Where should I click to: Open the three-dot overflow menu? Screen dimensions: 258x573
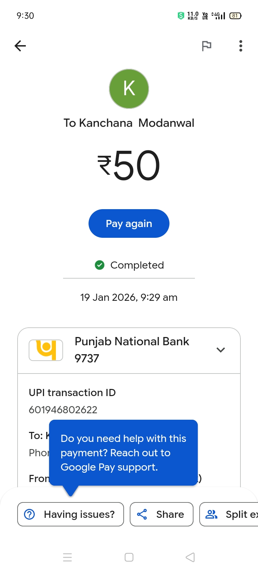tap(240, 46)
